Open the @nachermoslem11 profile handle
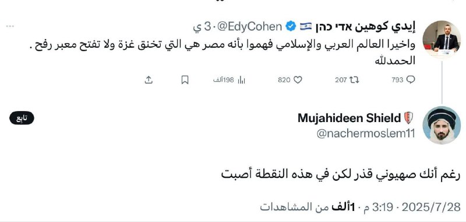 pyautogui.click(x=366, y=134)
